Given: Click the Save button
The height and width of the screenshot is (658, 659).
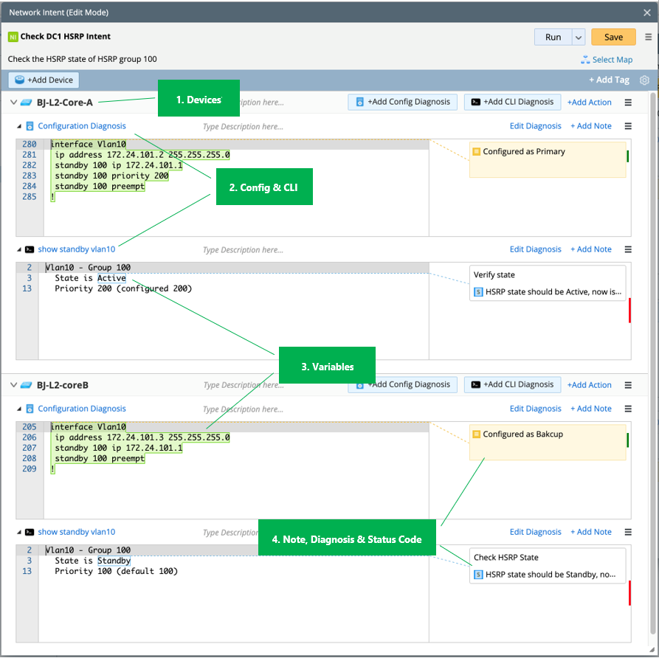Looking at the screenshot, I should [x=613, y=38].
